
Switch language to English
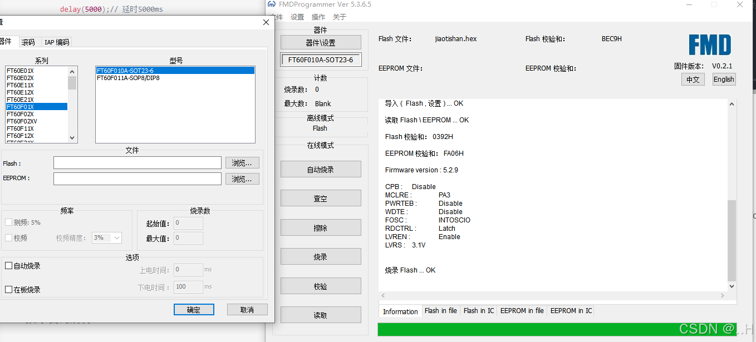point(724,80)
